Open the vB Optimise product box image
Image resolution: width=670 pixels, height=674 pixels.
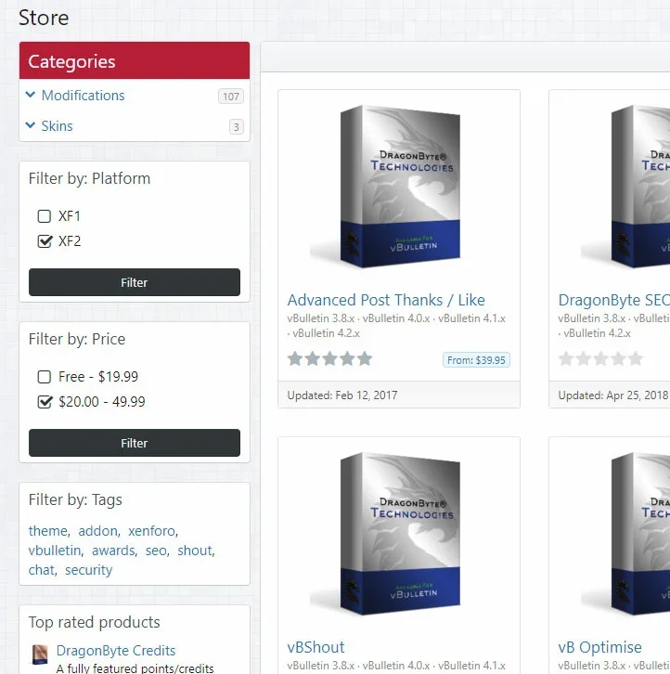[625, 534]
